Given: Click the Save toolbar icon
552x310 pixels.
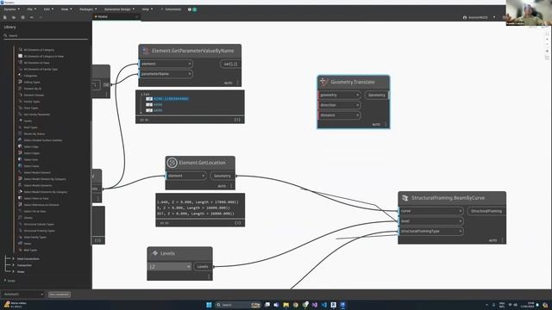Looking at the screenshot, I should (23, 17).
